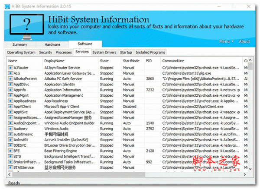Switch to the Hardware tab
Screen dimensions: 260x189
(52, 44)
